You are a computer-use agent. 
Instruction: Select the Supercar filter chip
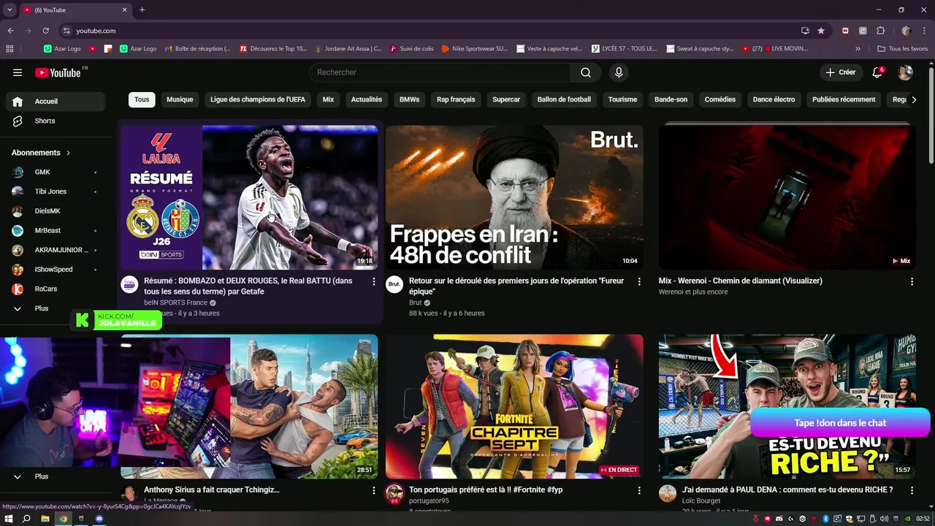click(x=506, y=99)
